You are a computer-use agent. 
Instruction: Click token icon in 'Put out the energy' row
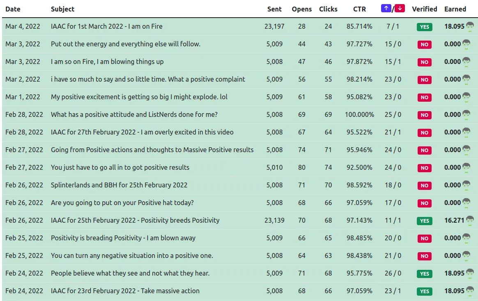pos(466,44)
